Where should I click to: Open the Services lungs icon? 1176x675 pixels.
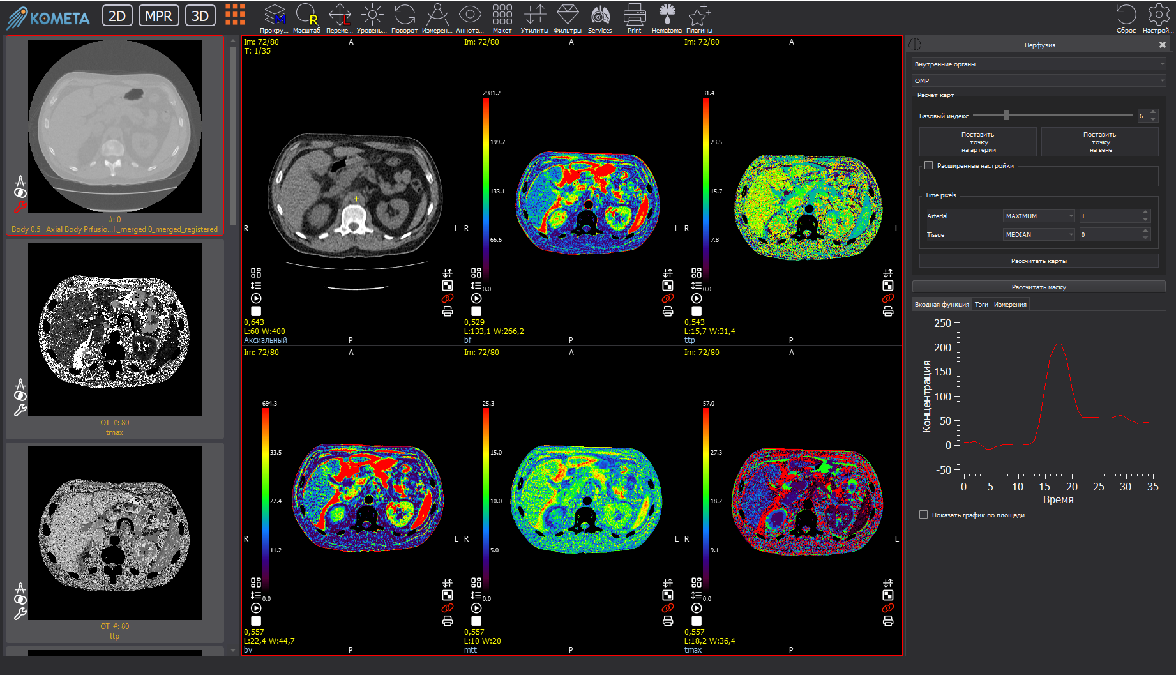[599, 19]
